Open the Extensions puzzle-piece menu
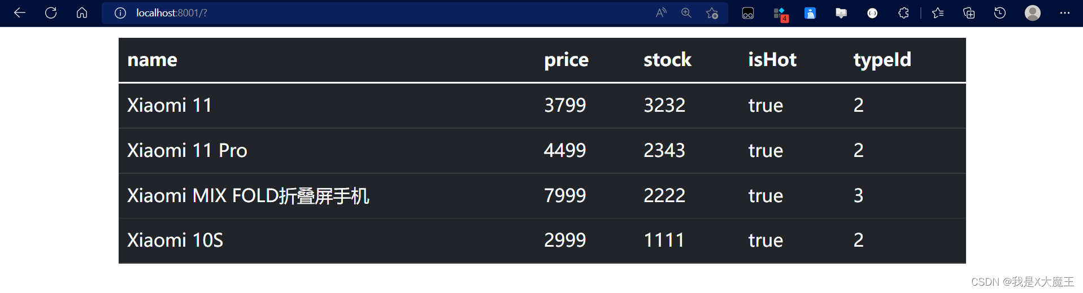Image resolution: width=1083 pixels, height=293 pixels. (x=903, y=13)
